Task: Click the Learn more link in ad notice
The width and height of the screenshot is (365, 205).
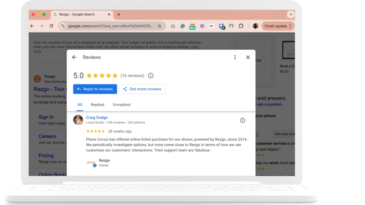Action: click(x=195, y=47)
